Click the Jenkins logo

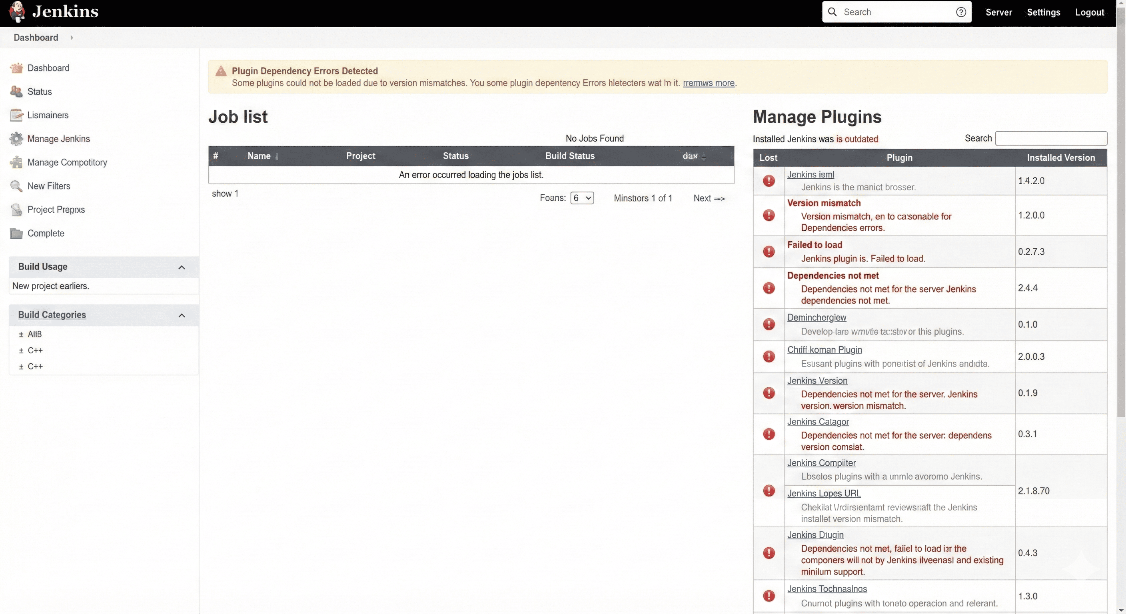(x=18, y=12)
